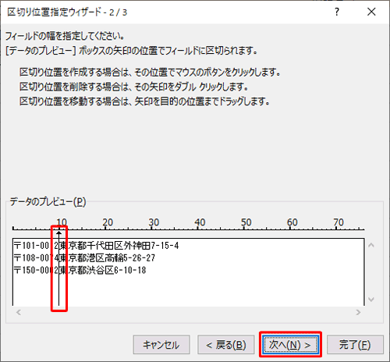Image resolution: width=390 pixels, height=362 pixels.
Task: Click the preview scroll down arrow
Action: 371,300
